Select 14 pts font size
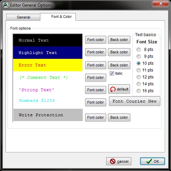This screenshot has width=171, height=171. coord(139,84)
